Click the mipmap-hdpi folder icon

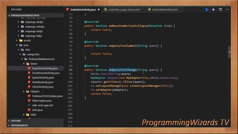point(22,36)
